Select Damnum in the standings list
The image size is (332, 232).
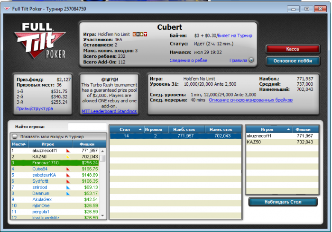[55, 194]
